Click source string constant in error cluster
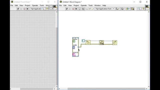 click(x=74, y=55)
